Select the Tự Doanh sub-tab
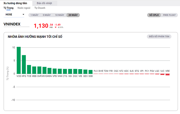This screenshot has width=180, height=114. click(40, 8)
